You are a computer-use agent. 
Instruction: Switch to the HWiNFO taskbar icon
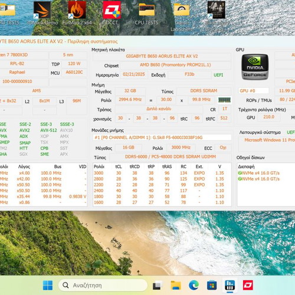(230, 286)
